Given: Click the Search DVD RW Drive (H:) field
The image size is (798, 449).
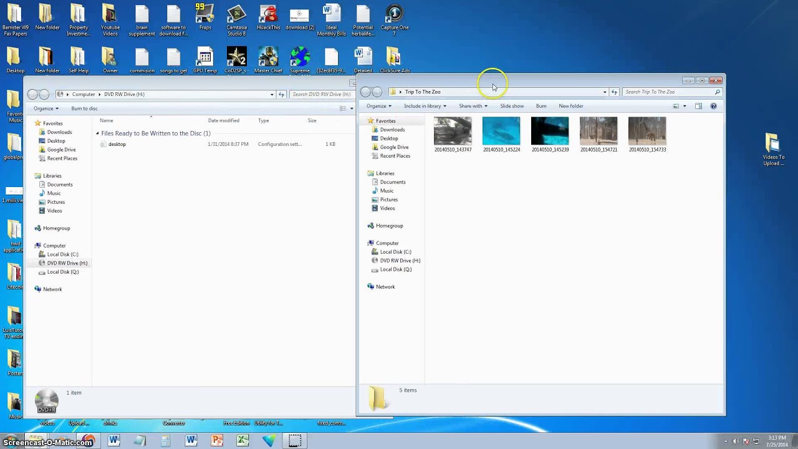Looking at the screenshot, I should tap(321, 94).
